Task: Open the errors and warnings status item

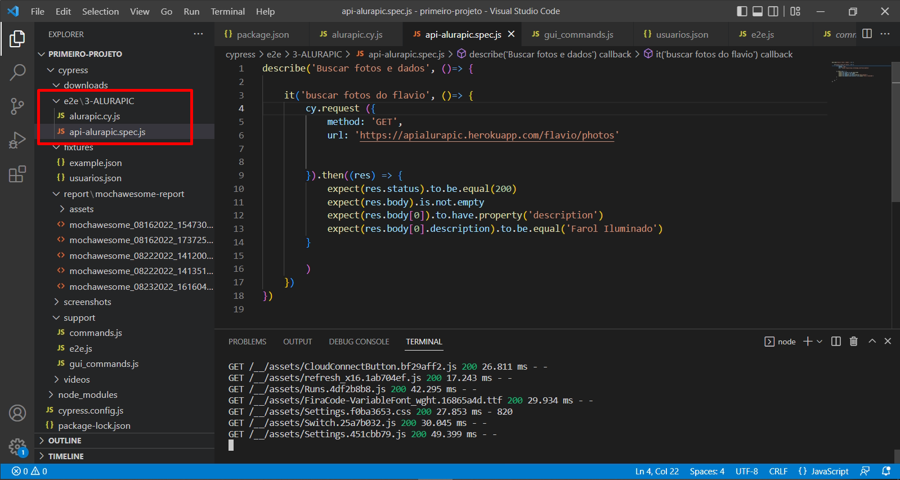Action: click(x=30, y=472)
